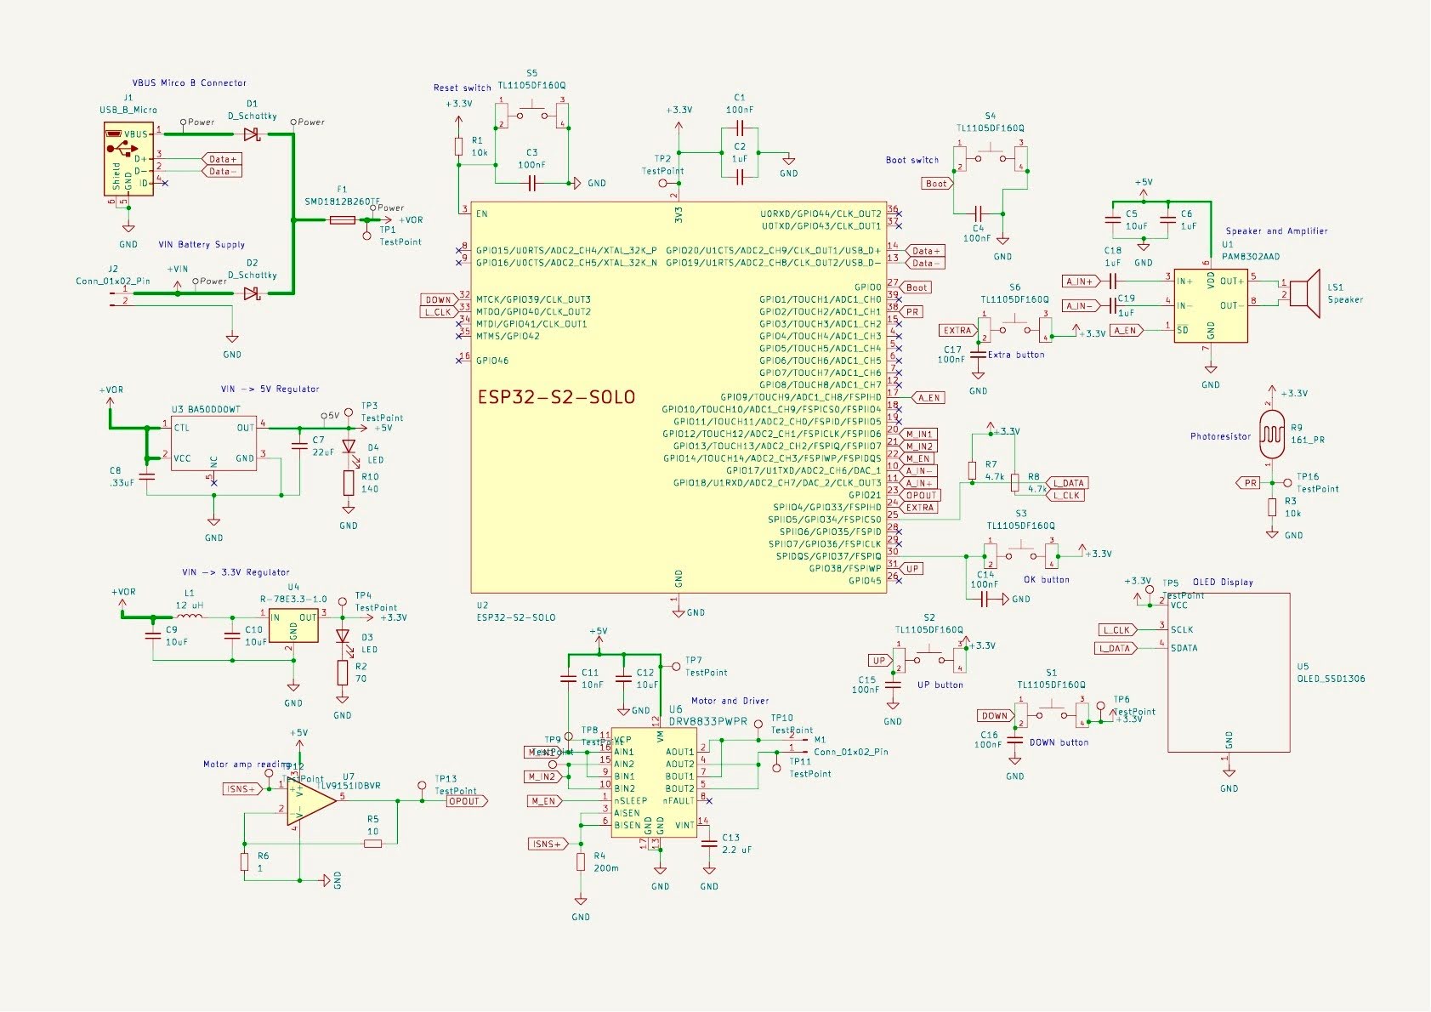Click the 'VIN -> 3.3V Regulator' heading
Viewport: 1431px width, 1012px height.
click(236, 572)
